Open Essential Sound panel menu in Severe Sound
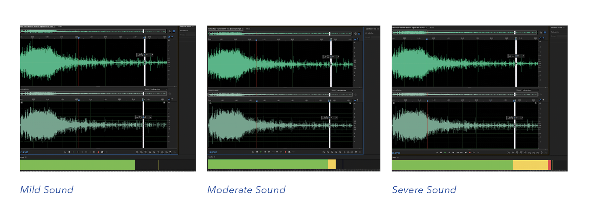This screenshot has height=216, width=591. coord(564,28)
